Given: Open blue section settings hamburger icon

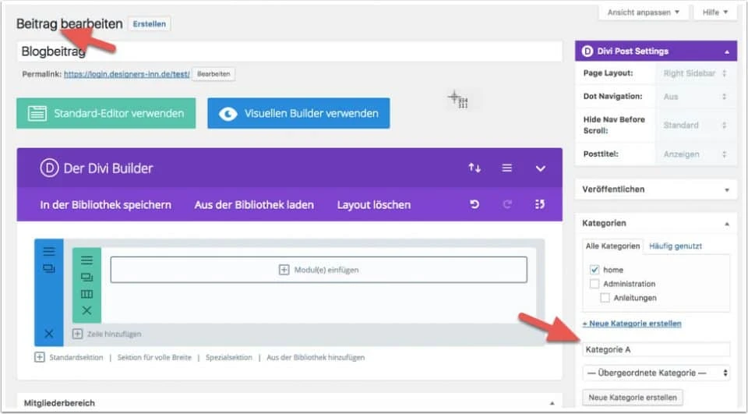Looking at the screenshot, I should click(x=49, y=252).
